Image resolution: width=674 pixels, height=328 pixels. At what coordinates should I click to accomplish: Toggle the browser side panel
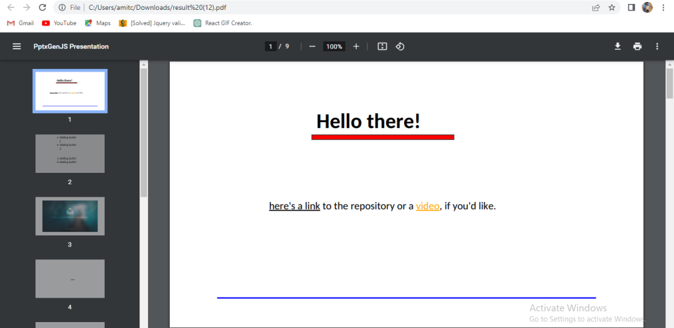pos(631,8)
